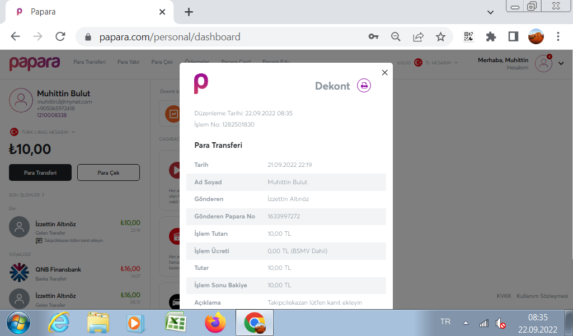Screen dimensions: 573x336
Task: Click the network signal icon in tray
Action: pos(483,323)
